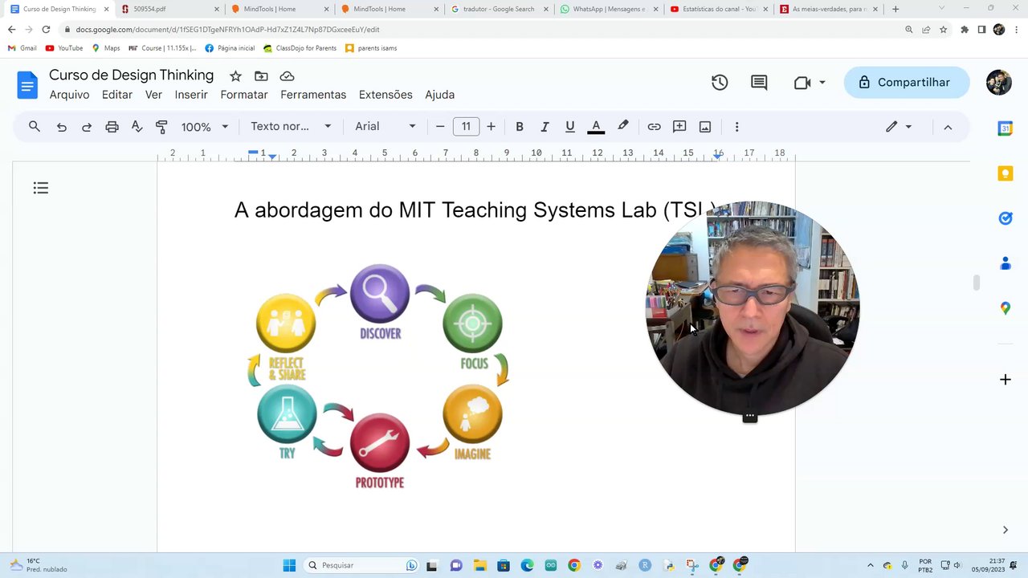1028x578 pixels.
Task: Pick a highlight color
Action: (622, 127)
